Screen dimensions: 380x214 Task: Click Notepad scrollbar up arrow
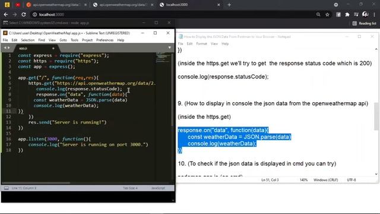pos(376,49)
